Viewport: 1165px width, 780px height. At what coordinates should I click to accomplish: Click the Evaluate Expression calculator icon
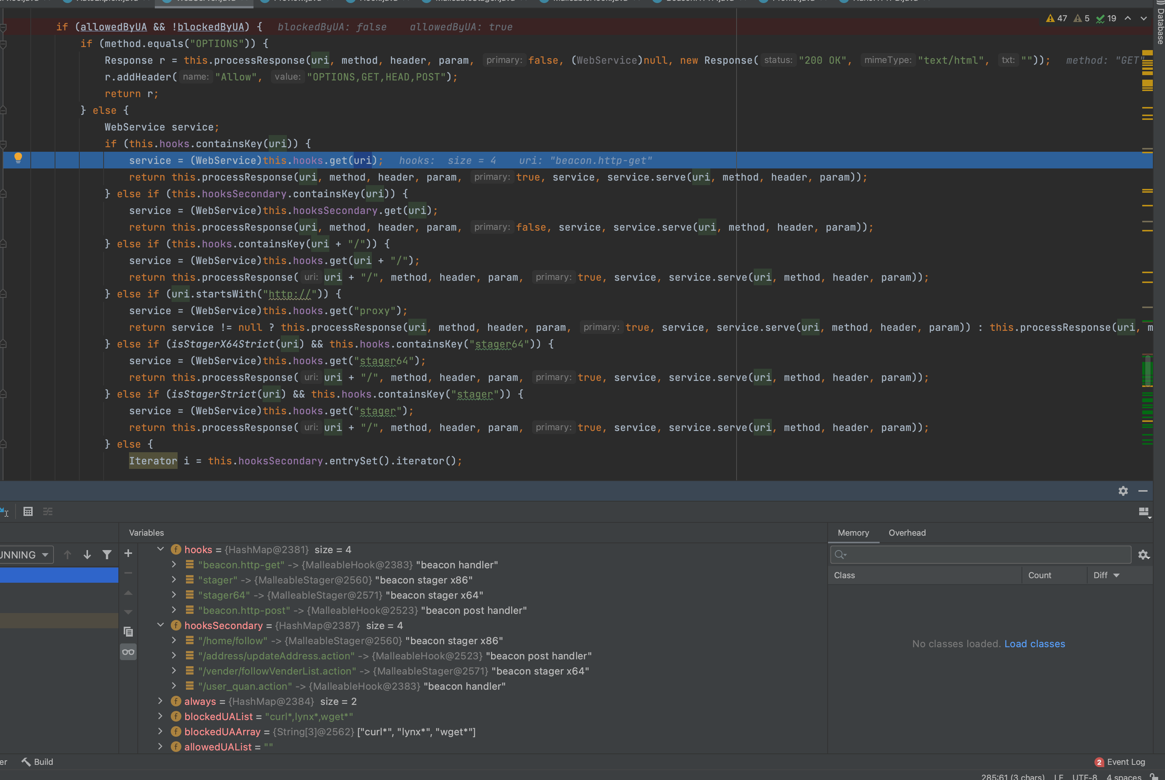click(x=28, y=511)
